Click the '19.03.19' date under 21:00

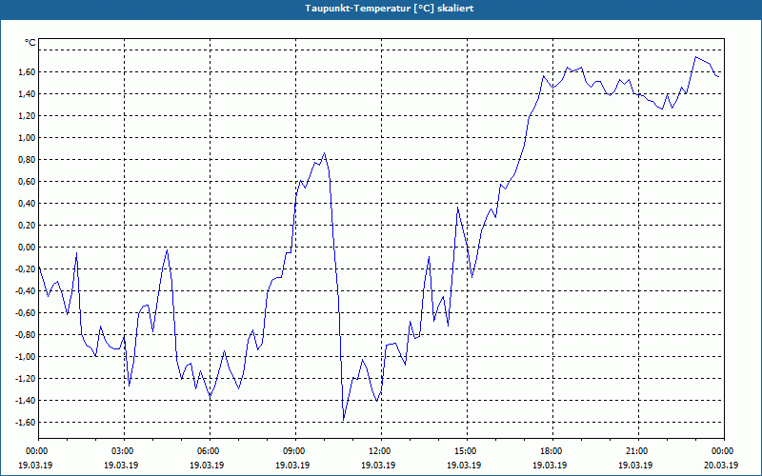point(635,465)
